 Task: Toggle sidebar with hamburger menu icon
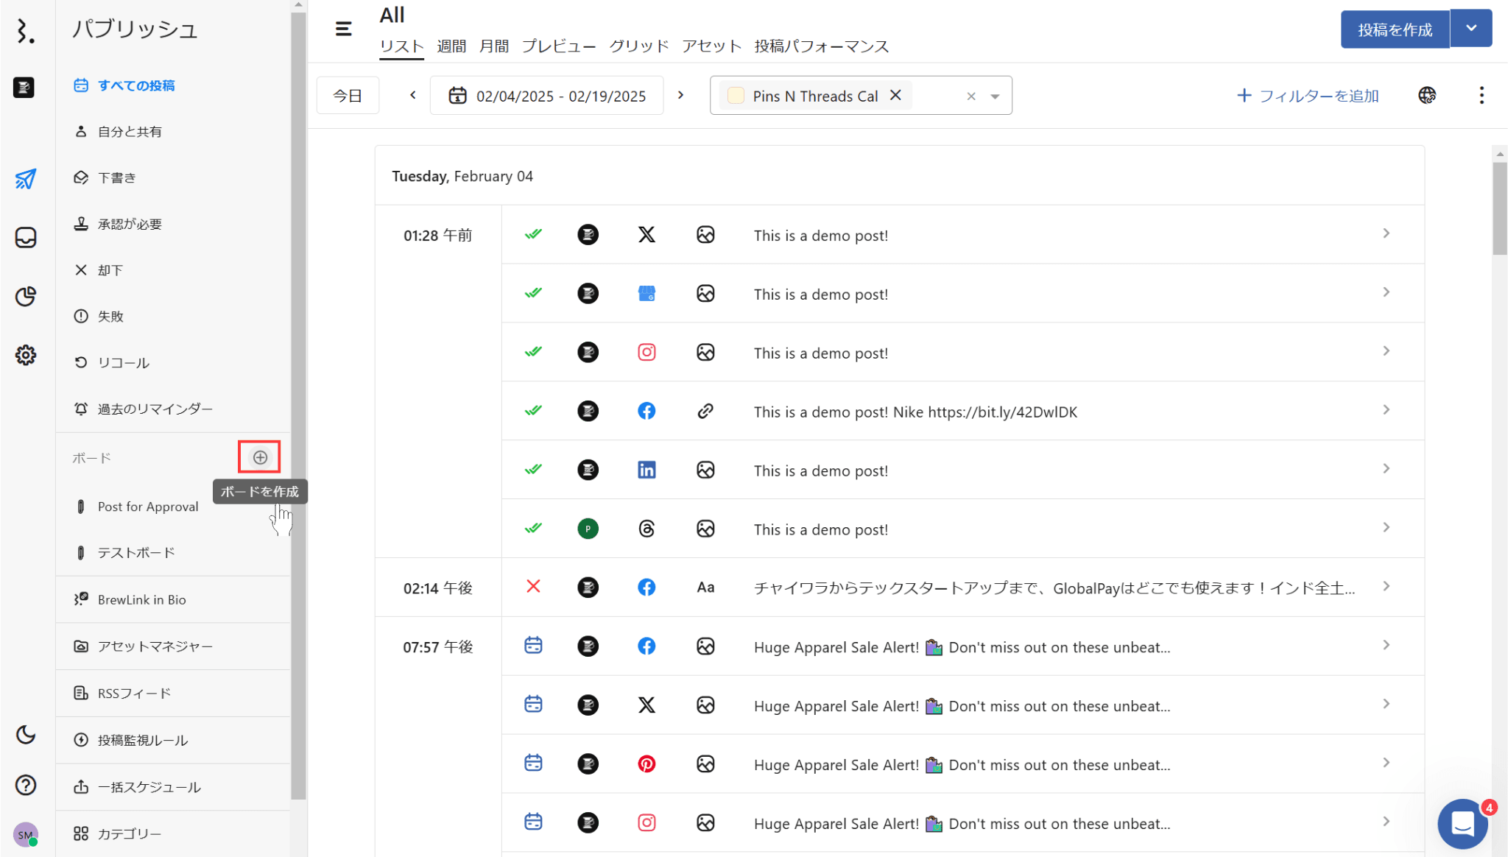[x=343, y=29]
